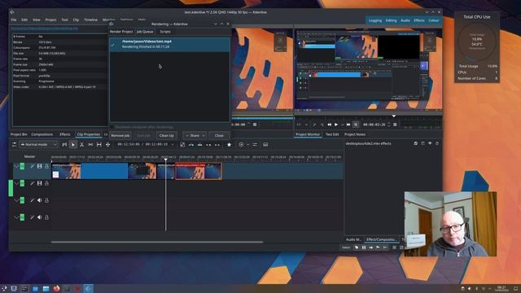
Task: Toggle lock on the top video track
Action: tap(46, 166)
